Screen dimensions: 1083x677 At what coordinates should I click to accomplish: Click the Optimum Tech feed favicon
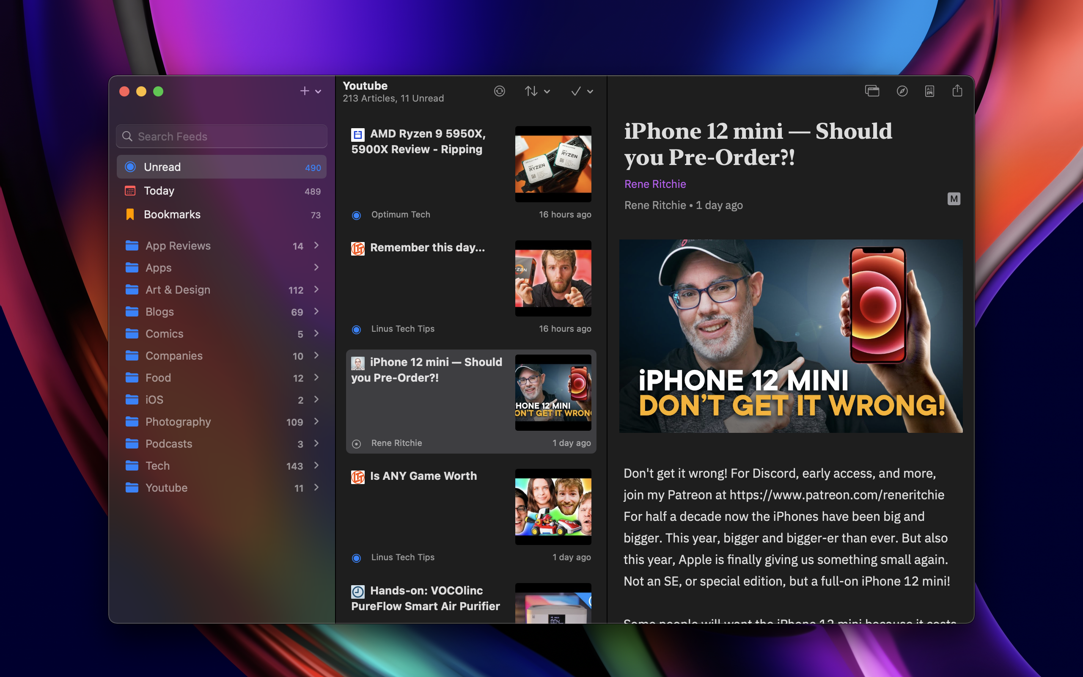coord(357,134)
